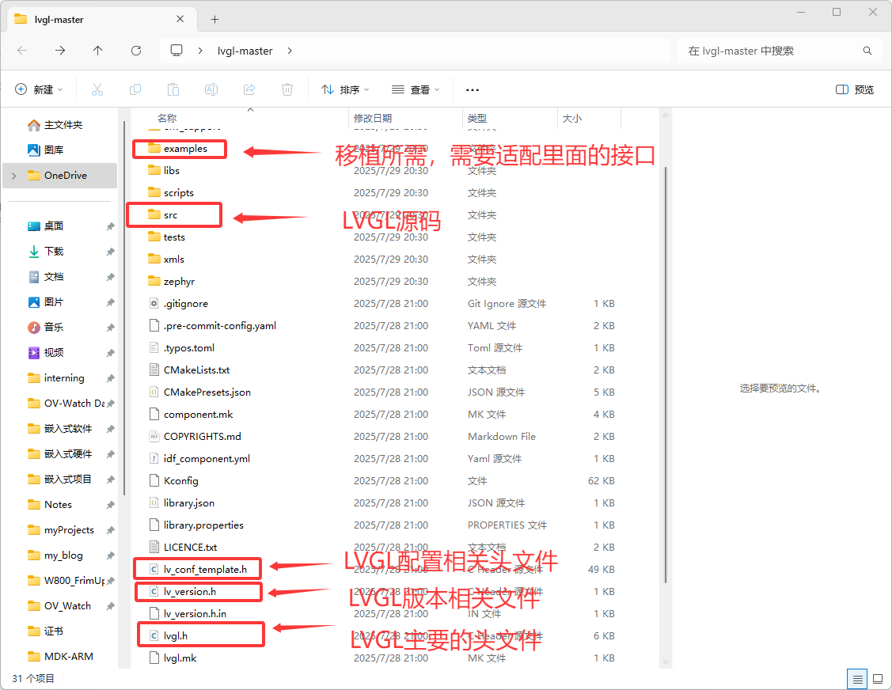This screenshot has width=892, height=690.
Task: Click the Paste clipboard icon
Action: 173,89
